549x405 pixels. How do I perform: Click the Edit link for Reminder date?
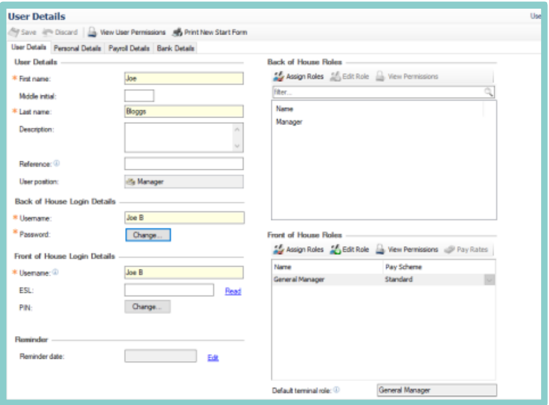point(213,358)
